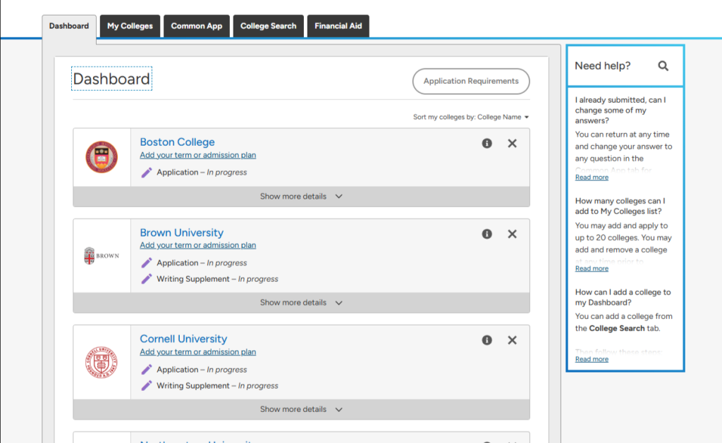This screenshot has height=443, width=722.
Task: Open info icon for Boston College
Action: point(487,143)
